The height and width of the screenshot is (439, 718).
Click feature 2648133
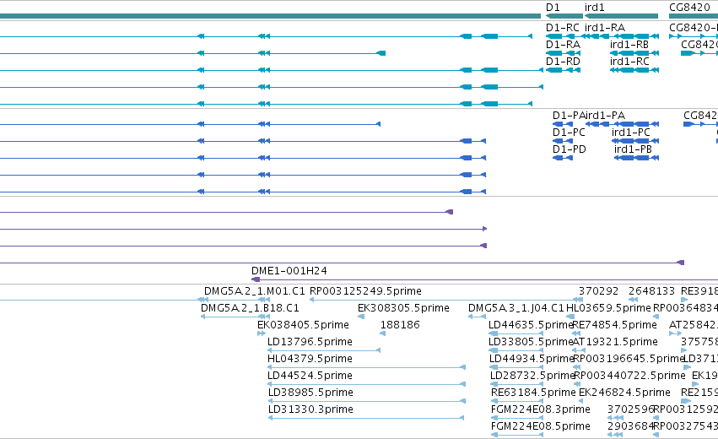click(651, 291)
